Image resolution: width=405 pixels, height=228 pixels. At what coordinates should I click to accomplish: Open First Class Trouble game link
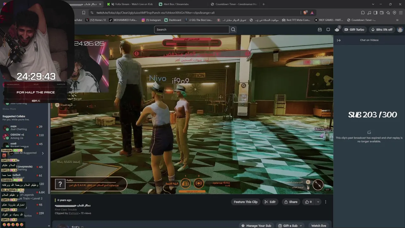point(66,209)
